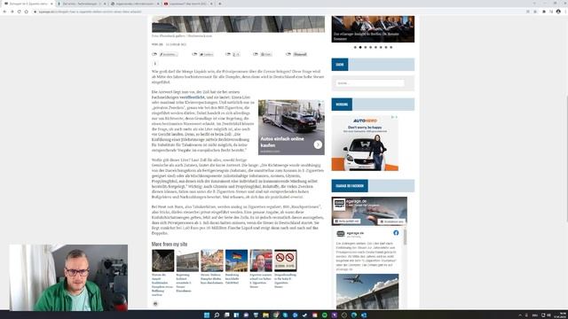Select the first slider dot
This screenshot has height=319, width=568.
[x=355, y=47]
